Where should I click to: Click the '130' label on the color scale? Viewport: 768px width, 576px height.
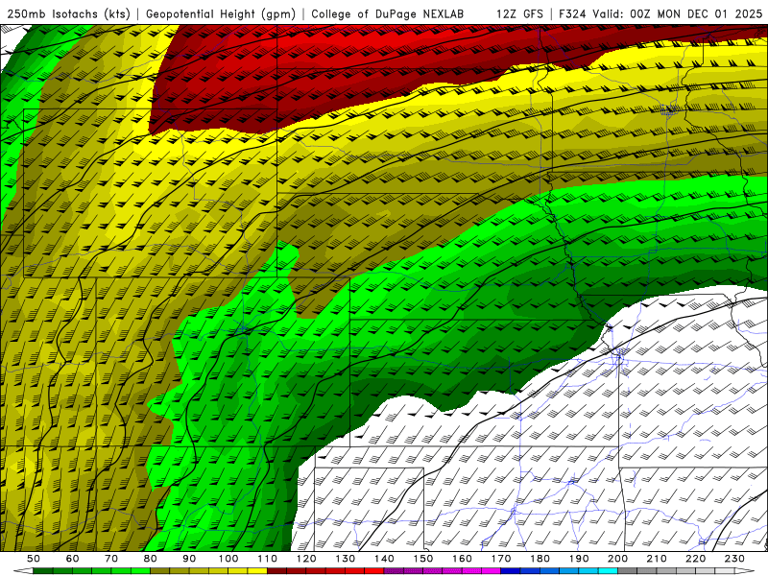345,559
